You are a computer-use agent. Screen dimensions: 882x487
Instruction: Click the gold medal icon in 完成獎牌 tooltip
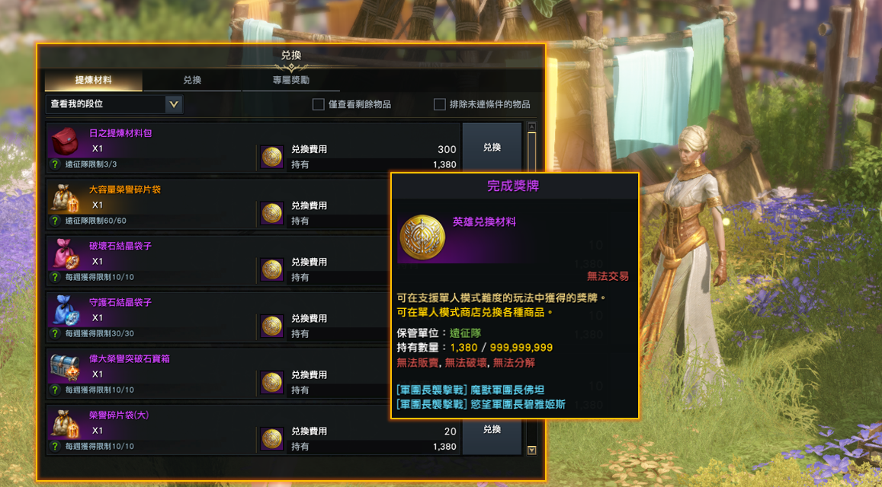point(422,237)
